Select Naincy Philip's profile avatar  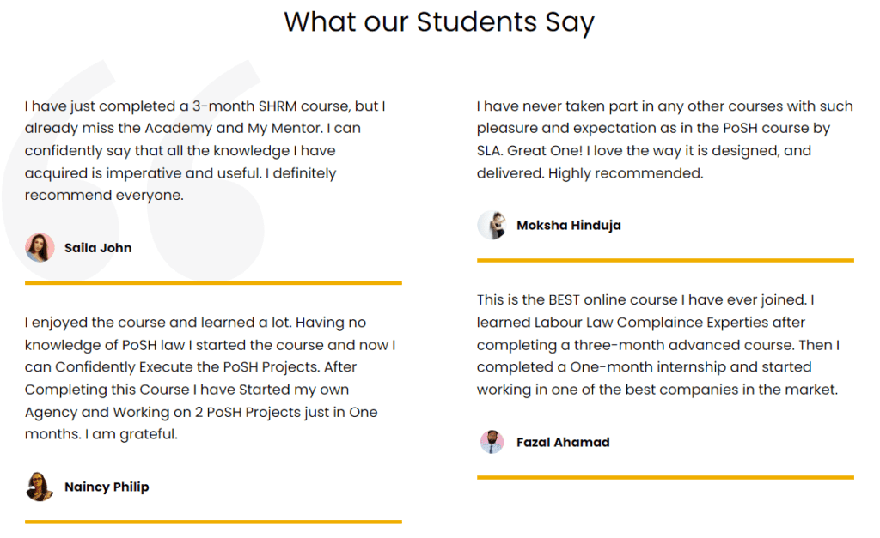40,487
